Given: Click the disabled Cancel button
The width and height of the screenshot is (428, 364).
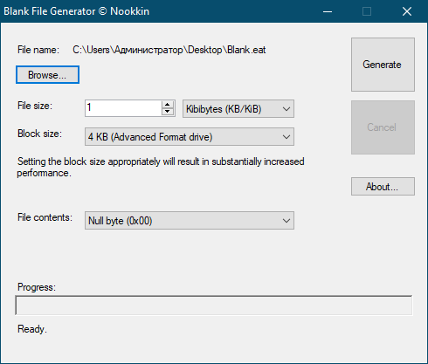Looking at the screenshot, I should coord(383,127).
